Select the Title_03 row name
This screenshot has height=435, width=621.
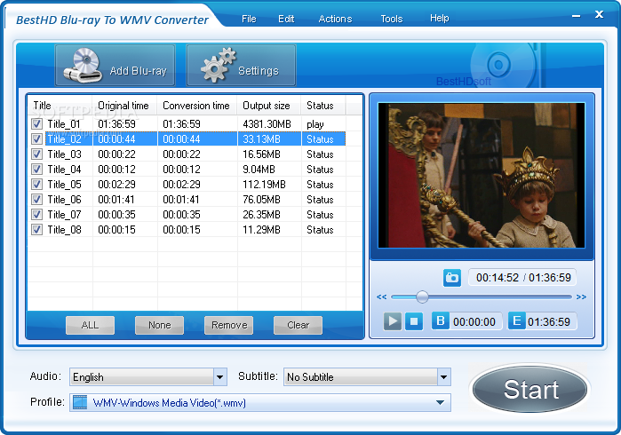[x=64, y=154]
